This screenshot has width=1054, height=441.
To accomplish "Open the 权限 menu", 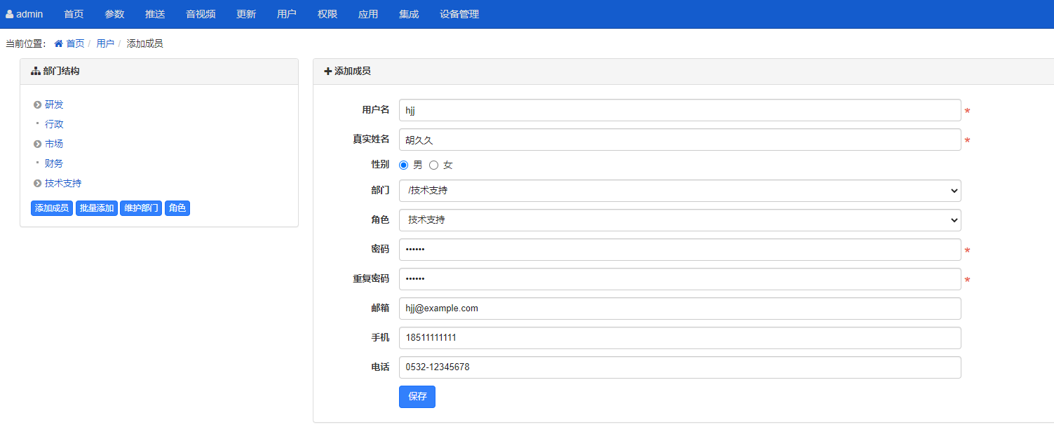I will [x=327, y=14].
